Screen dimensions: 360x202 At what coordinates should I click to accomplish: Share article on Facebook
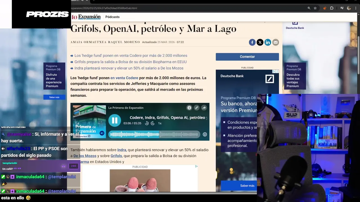252,42
